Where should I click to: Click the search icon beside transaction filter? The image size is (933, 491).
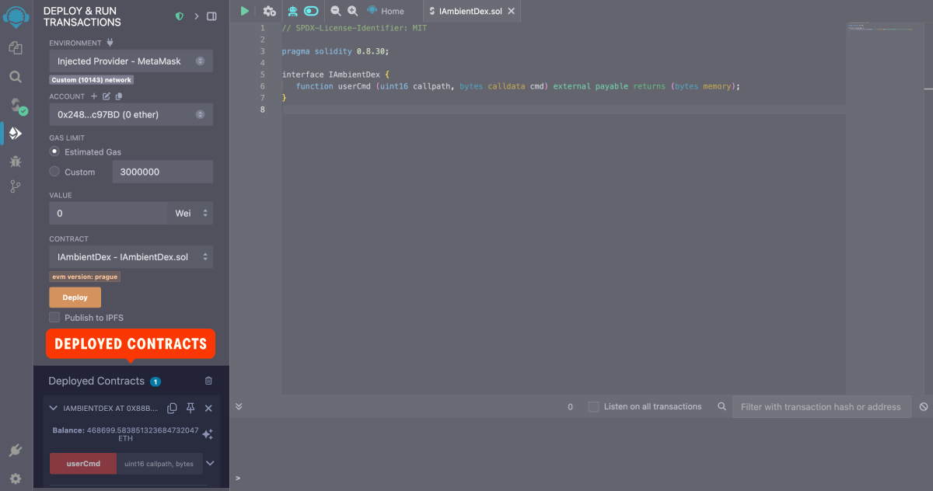(722, 406)
